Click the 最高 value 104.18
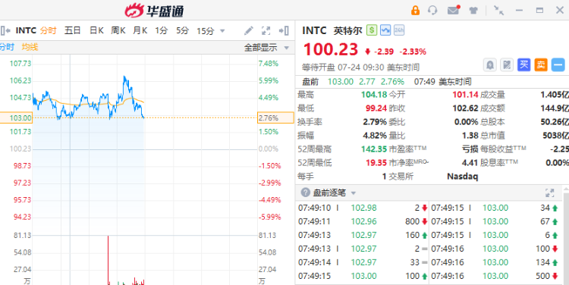569x285 pixels. [x=374, y=95]
